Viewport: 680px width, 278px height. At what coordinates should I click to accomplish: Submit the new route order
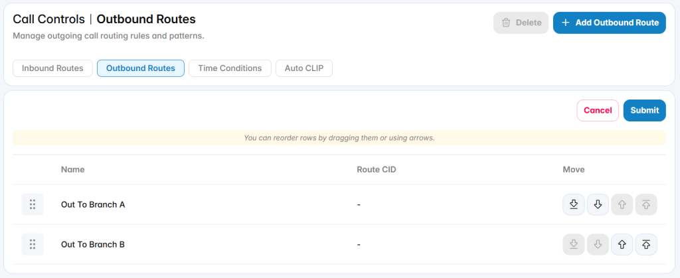tap(644, 110)
